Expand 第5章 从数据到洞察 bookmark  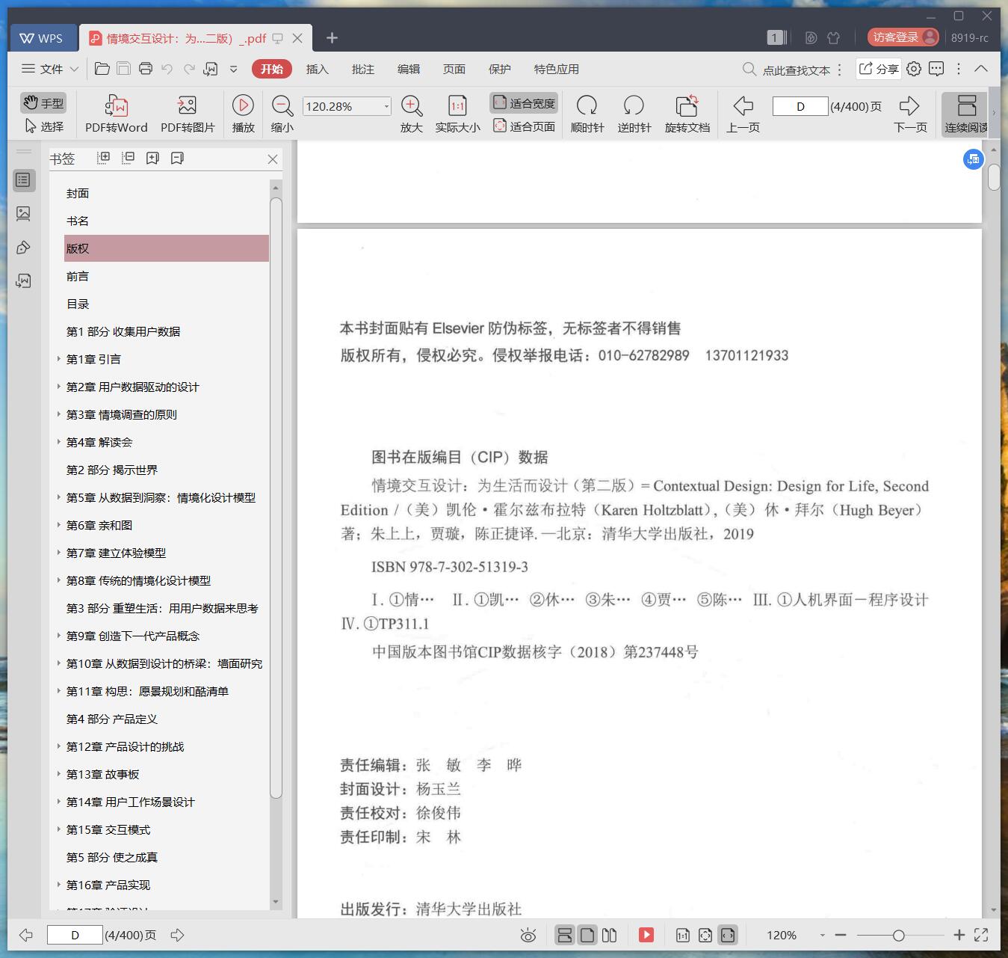[x=59, y=497]
